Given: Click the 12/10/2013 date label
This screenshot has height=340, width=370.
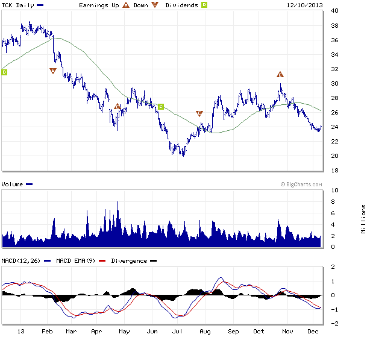Looking at the screenshot, I should pyautogui.click(x=304, y=5).
